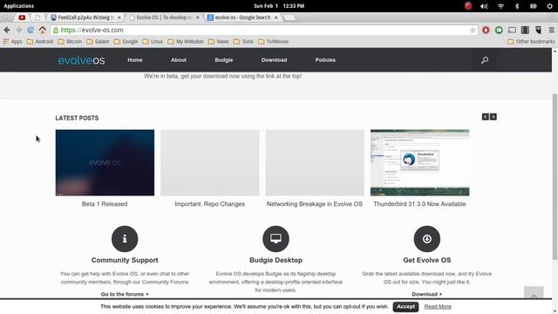Show next posts with right carousel arrow

(x=493, y=117)
